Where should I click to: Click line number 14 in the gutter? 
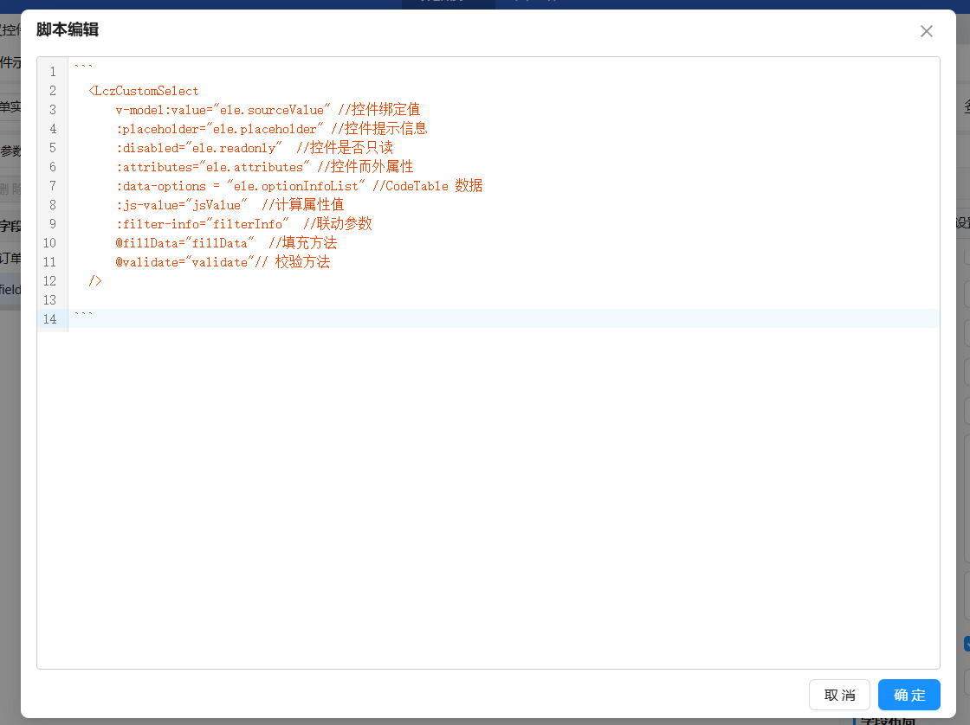point(49,319)
